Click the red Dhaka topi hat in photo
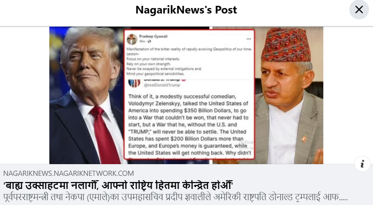 point(286,45)
